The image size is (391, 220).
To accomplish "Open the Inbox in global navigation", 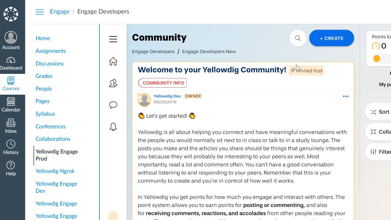I will (x=11, y=126).
